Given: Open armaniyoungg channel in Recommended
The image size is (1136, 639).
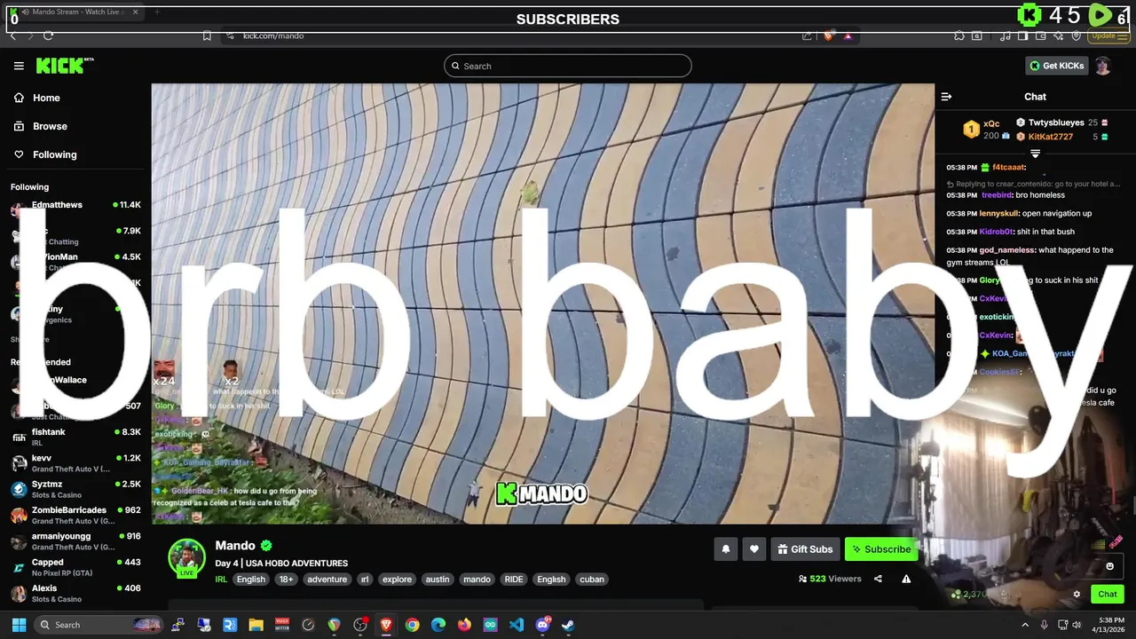Looking at the screenshot, I should (x=75, y=540).
